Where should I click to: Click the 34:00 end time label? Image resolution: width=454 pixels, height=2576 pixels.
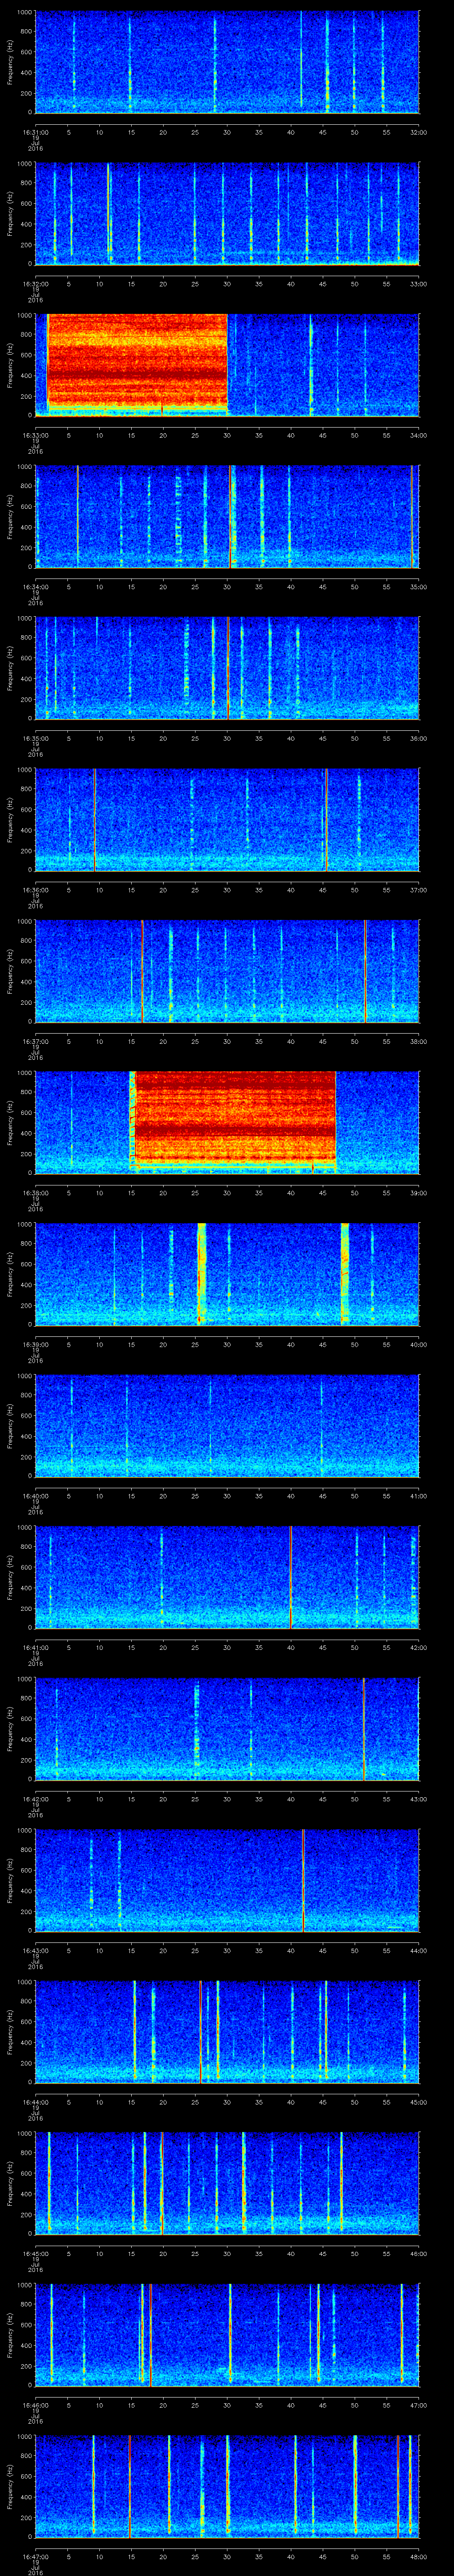point(418,435)
